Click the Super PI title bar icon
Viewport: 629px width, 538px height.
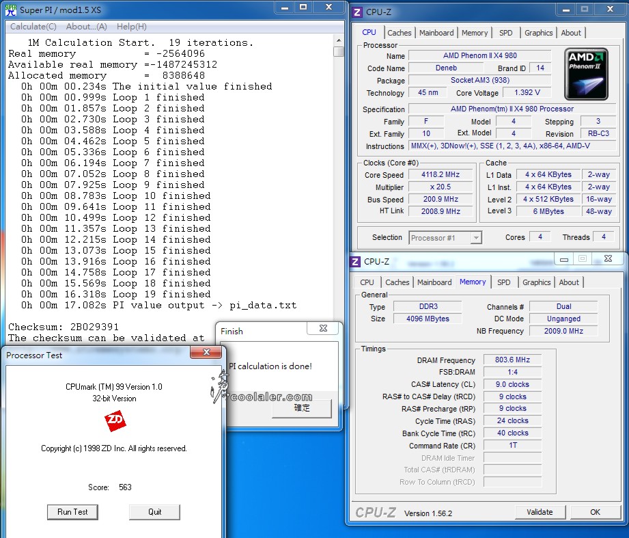(x=11, y=10)
